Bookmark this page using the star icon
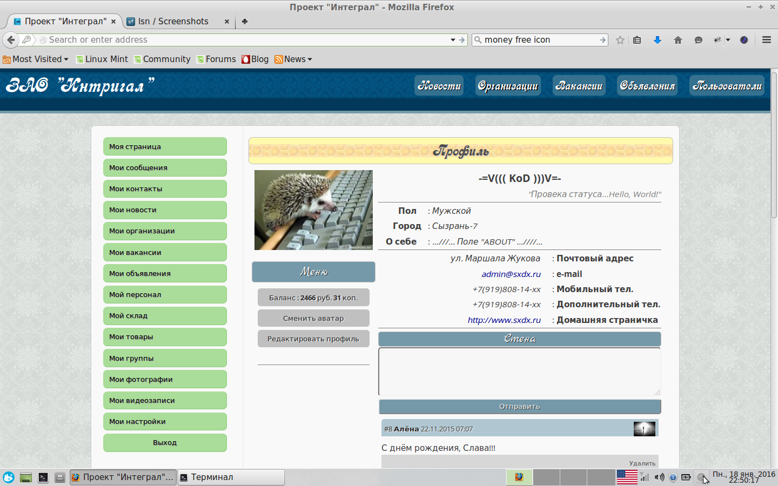Viewport: 778px width, 486px height. (x=620, y=39)
